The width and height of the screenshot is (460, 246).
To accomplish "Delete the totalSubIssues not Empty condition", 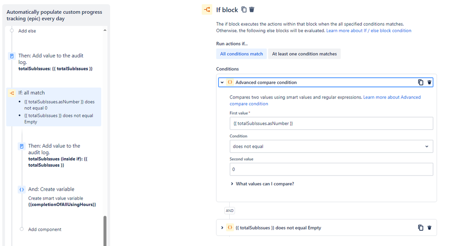I will coord(429,228).
